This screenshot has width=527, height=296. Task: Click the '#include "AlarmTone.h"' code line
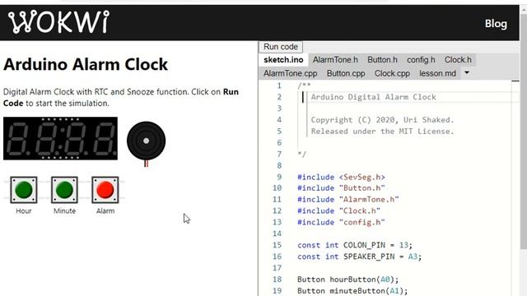coord(348,199)
